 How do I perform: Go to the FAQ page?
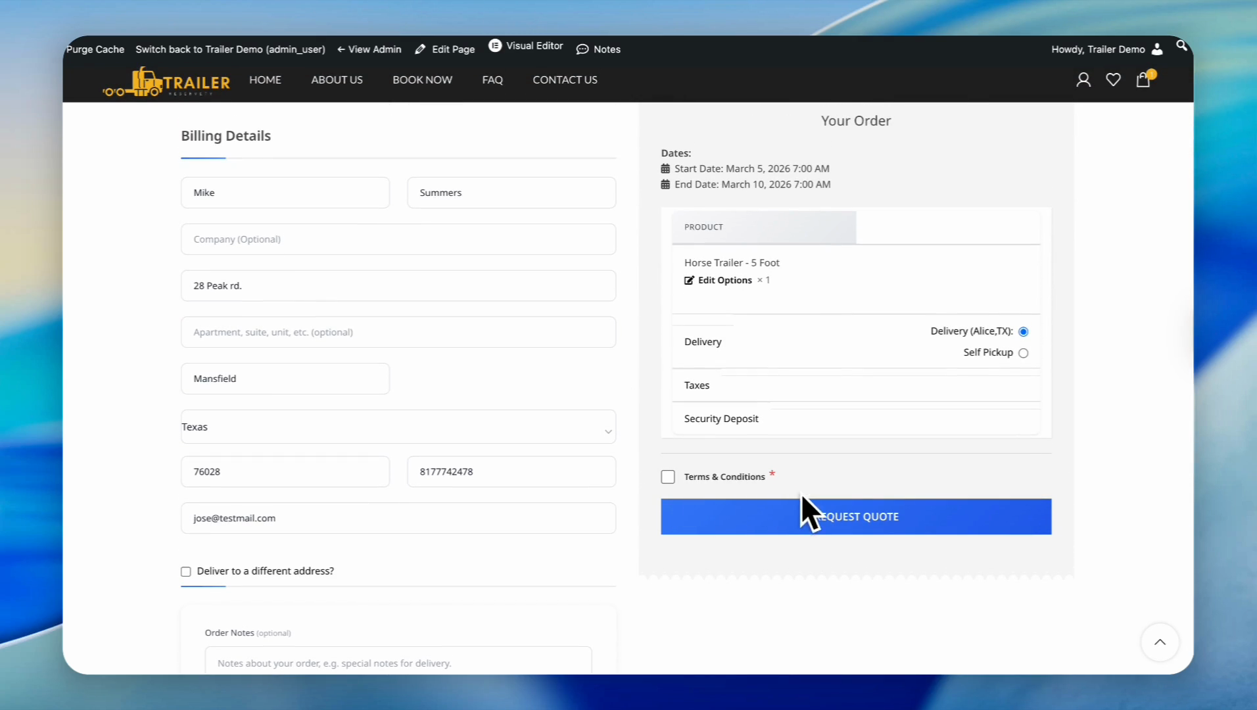492,80
